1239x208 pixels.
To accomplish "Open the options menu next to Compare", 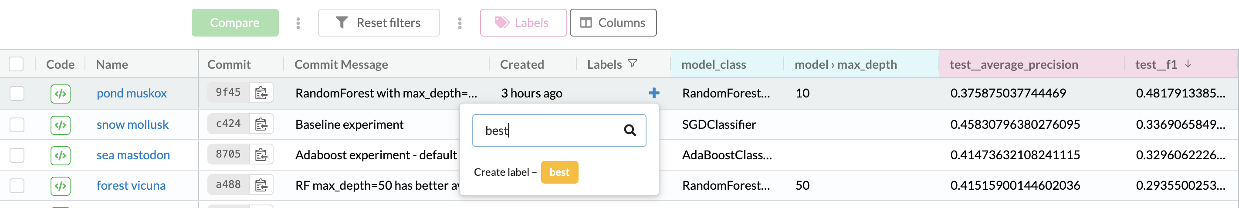I will pos(298,23).
